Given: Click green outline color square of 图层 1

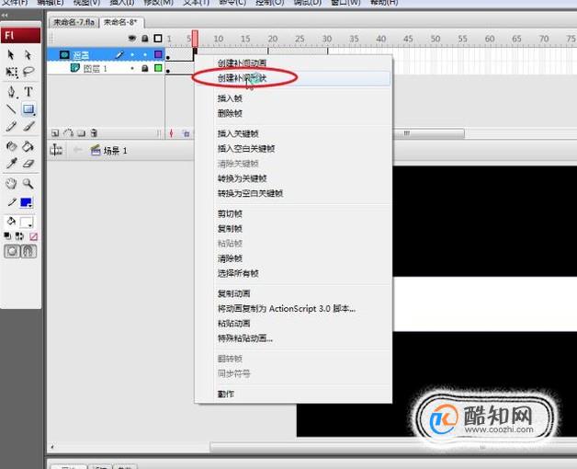Looking at the screenshot, I should tap(158, 68).
